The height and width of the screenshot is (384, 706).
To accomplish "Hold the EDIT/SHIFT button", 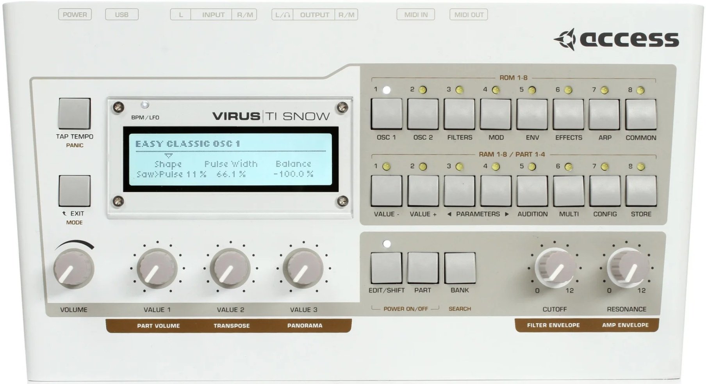I will 387,267.
